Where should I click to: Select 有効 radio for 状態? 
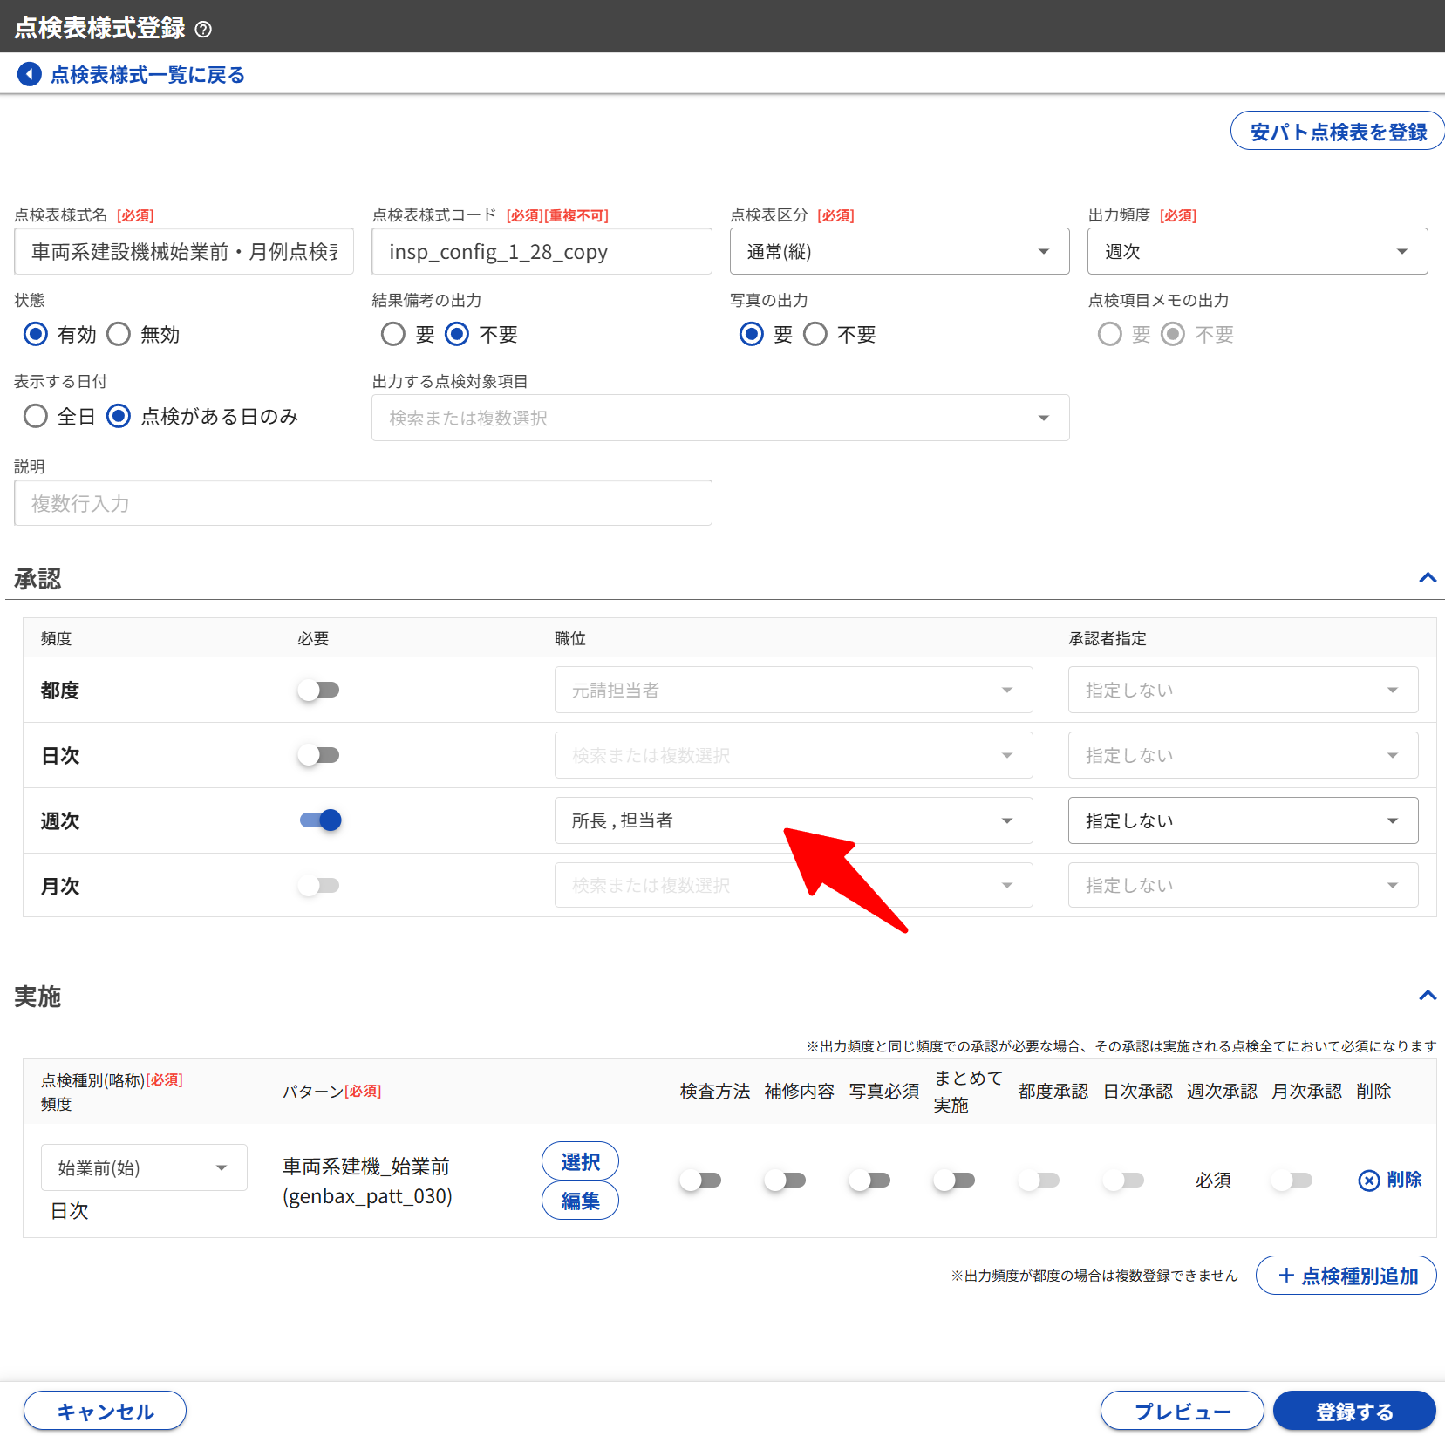(36, 334)
